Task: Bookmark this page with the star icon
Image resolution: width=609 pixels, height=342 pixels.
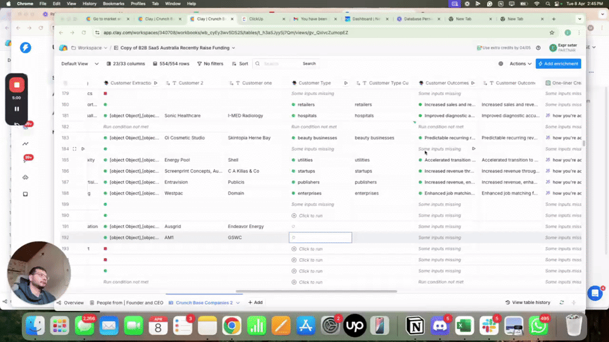Action: point(552,33)
